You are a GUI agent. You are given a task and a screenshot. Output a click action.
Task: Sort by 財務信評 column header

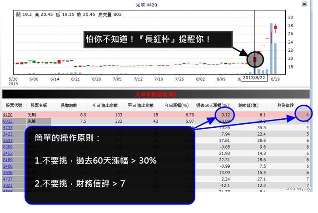pyautogui.click(x=286, y=106)
